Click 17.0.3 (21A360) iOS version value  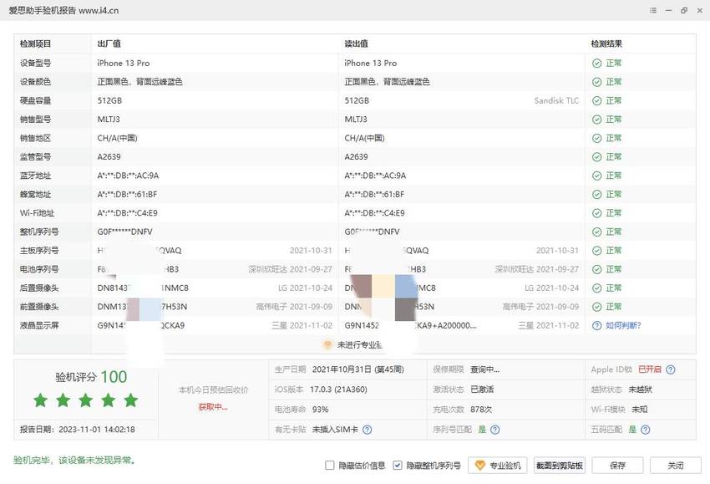click(338, 390)
